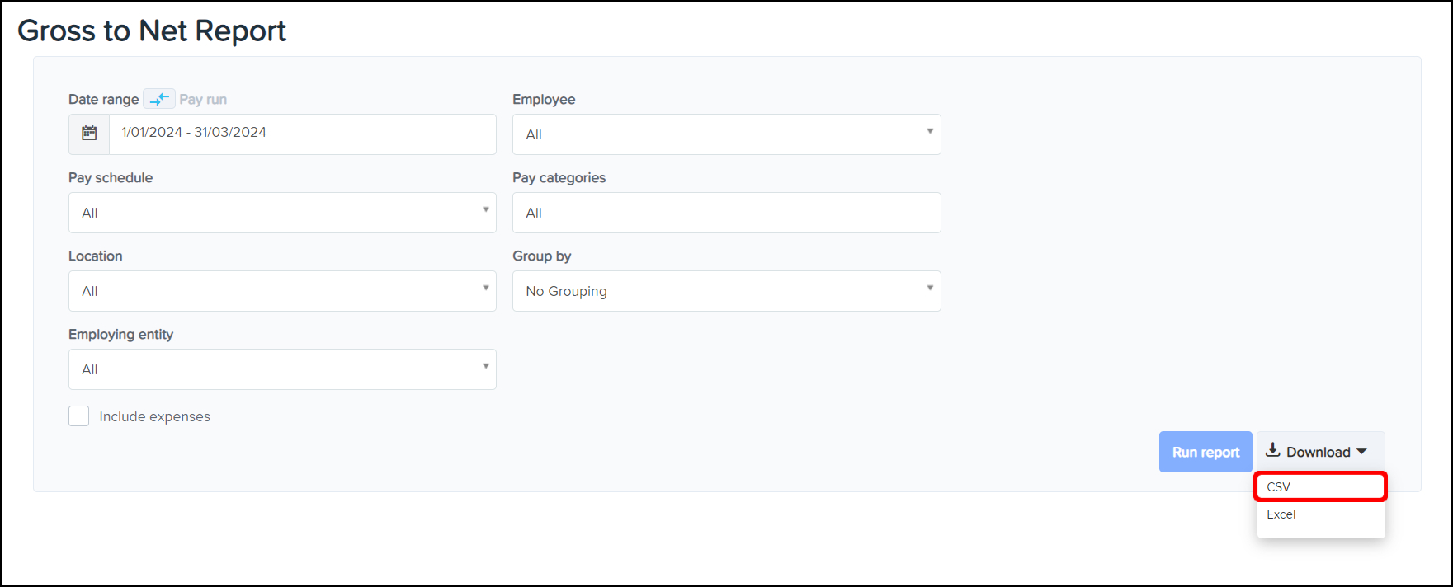The height and width of the screenshot is (587, 1453).
Task: Click the Pay categories field
Action: 726,213
